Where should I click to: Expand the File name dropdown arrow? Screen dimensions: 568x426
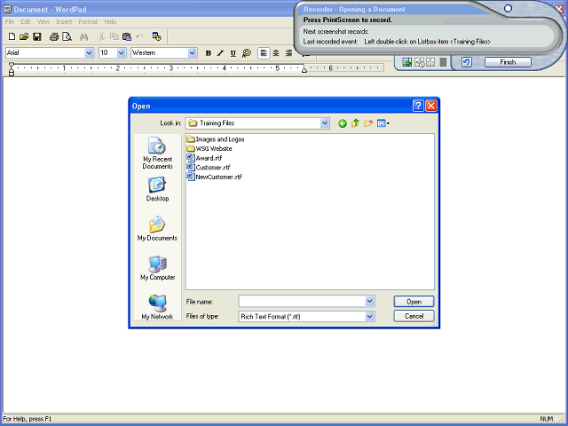(x=369, y=302)
